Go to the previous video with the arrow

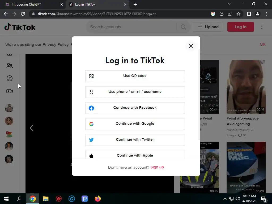(x=31, y=128)
